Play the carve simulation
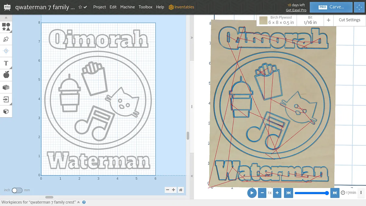 pos(252,193)
